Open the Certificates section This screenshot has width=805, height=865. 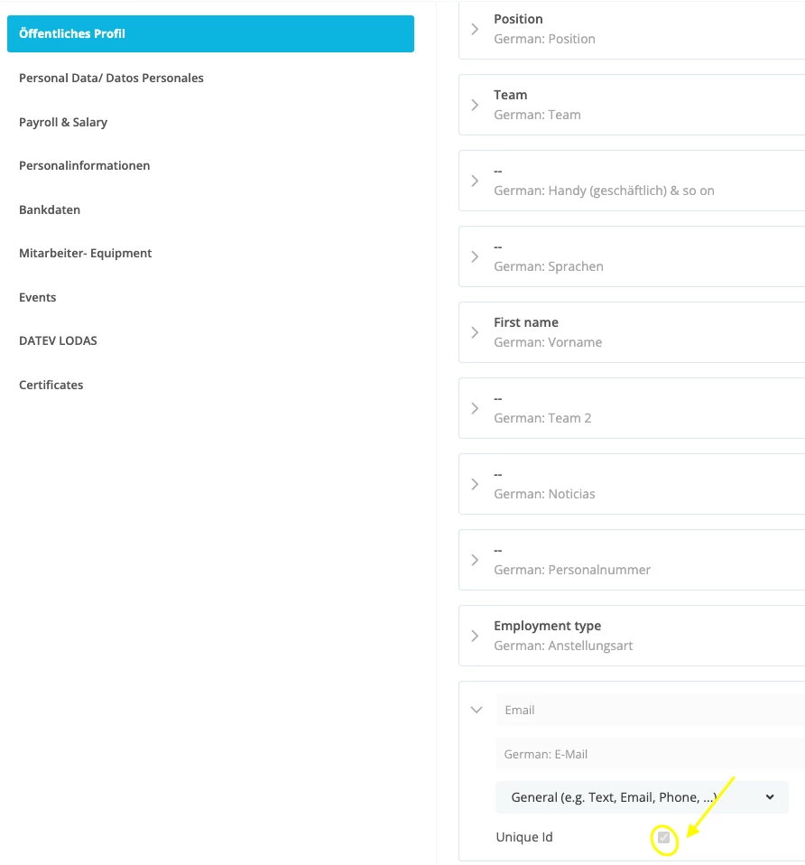pyautogui.click(x=51, y=385)
